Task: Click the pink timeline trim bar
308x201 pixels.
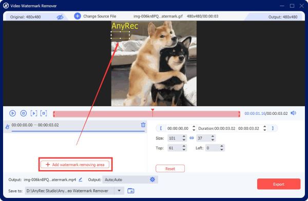Action: pos(146,114)
